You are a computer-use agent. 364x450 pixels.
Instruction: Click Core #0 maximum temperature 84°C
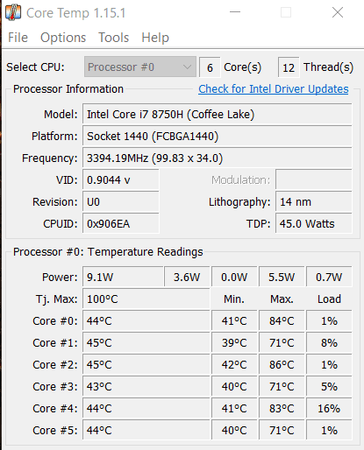pyautogui.click(x=282, y=321)
